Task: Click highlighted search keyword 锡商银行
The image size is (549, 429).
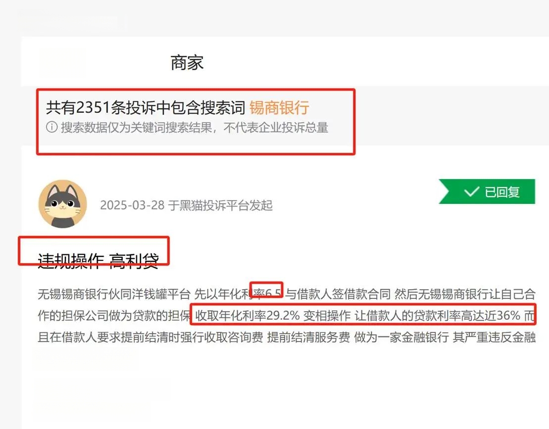Action: 279,107
